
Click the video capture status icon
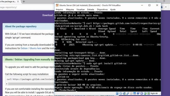click(x=138, y=93)
